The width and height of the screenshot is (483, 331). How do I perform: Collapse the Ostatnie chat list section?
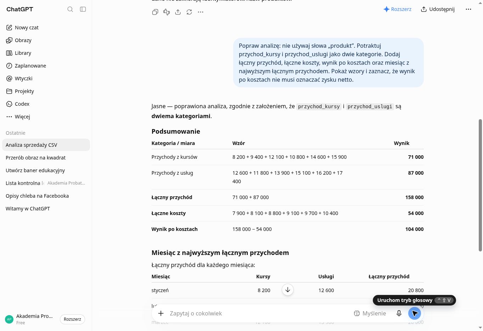[16, 133]
